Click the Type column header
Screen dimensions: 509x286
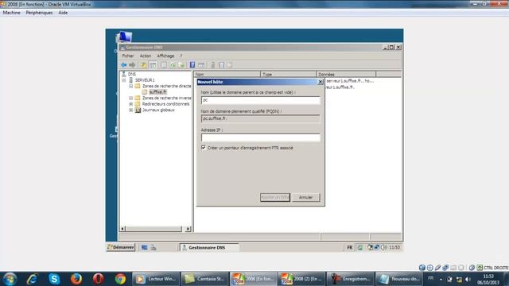[288, 74]
